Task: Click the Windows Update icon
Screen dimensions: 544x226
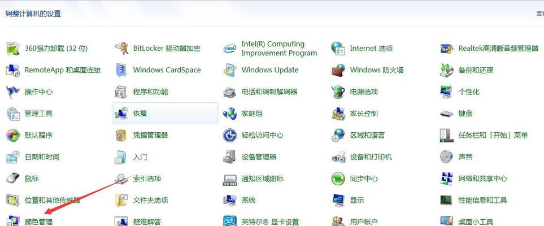Action: pyautogui.click(x=230, y=70)
